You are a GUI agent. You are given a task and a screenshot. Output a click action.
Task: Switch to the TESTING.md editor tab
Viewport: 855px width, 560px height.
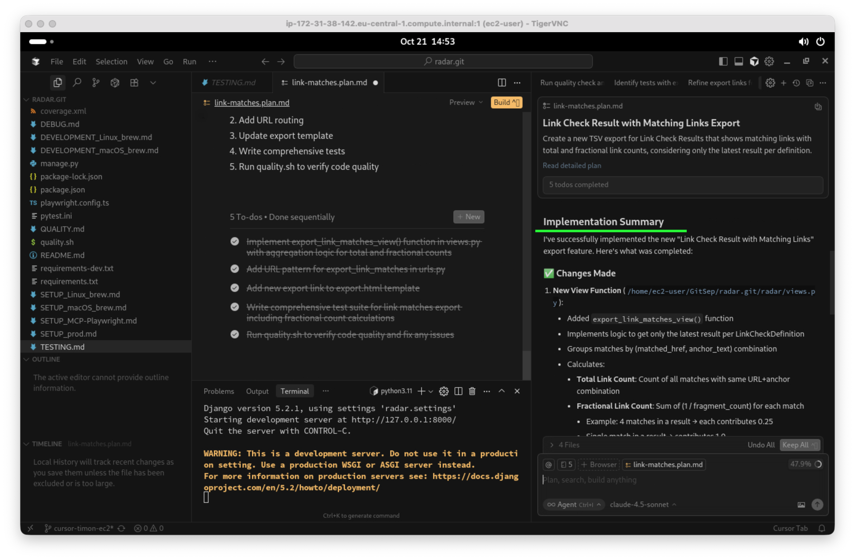233,83
